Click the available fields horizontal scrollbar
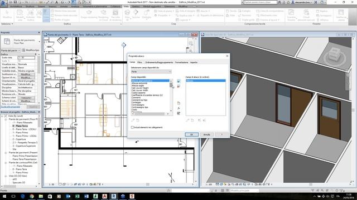Image resolution: width=357 pixels, height=200 pixels. point(150,114)
